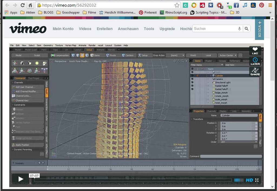Open the Geometry menu

[x=48, y=45]
